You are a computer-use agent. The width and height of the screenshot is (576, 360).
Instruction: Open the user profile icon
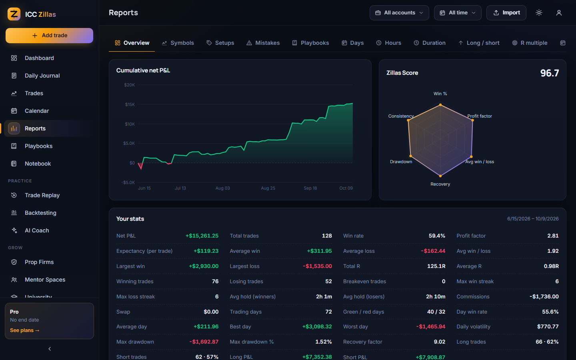559,13
